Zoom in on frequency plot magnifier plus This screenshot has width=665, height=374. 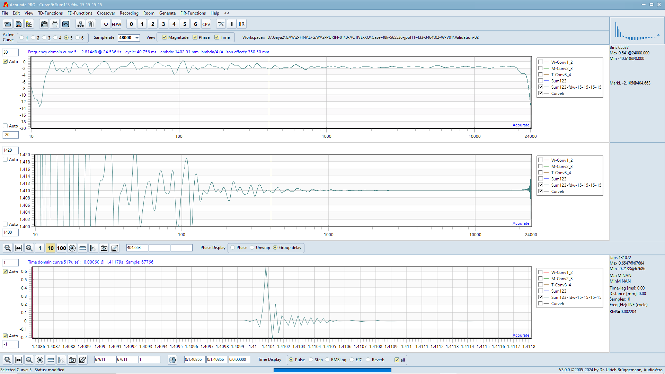point(8,248)
